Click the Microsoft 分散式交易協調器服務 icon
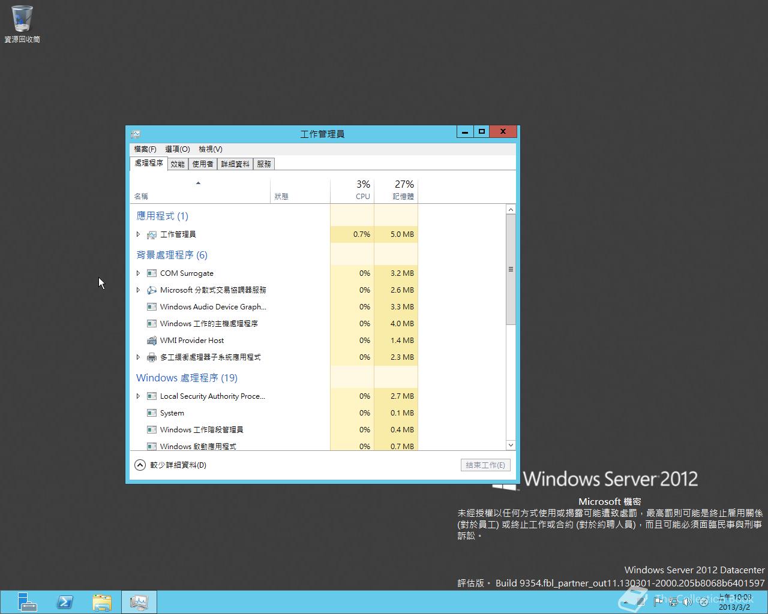The image size is (768, 614). [152, 290]
